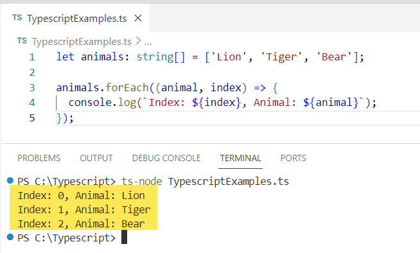Click line number 4 in gutter

click(x=32, y=103)
